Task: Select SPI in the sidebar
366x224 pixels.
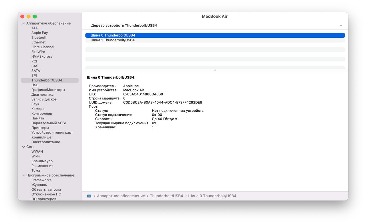Action: pos(34,75)
